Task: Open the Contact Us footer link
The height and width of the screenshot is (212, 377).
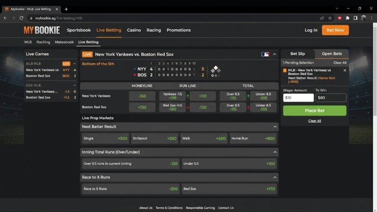Action: 226,208
